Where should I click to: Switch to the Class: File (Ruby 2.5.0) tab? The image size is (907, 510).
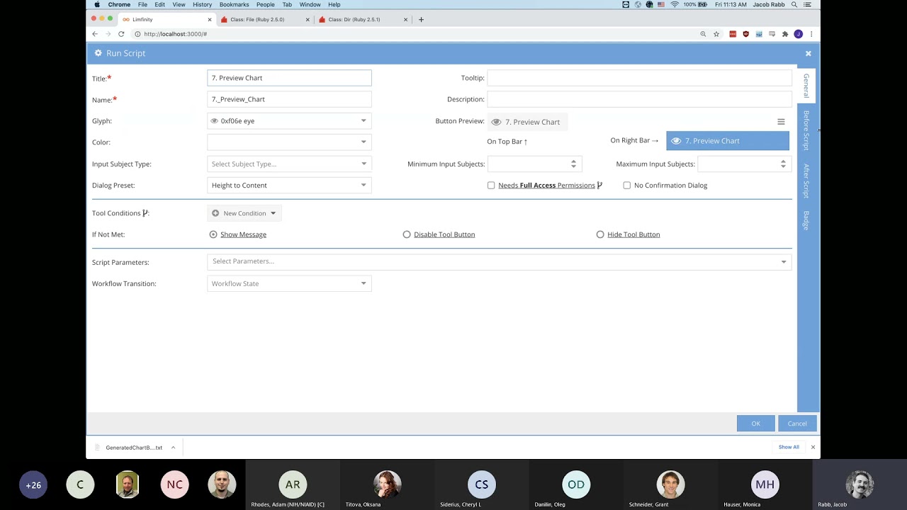(264, 20)
